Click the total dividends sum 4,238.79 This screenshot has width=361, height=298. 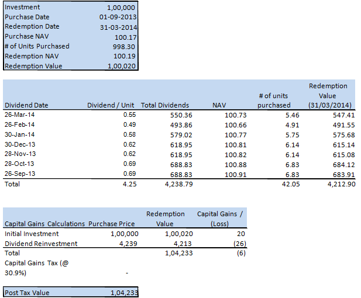click(x=178, y=184)
